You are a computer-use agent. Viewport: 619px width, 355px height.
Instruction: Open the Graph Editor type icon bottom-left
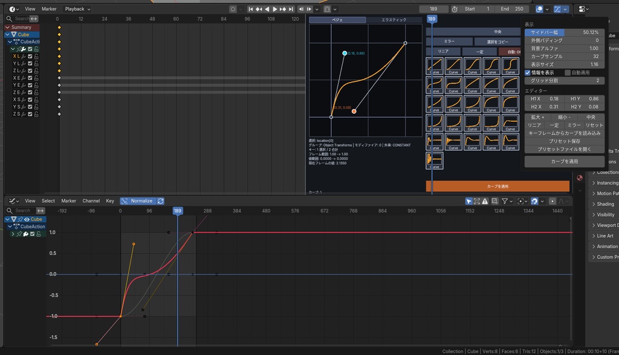coord(11,201)
